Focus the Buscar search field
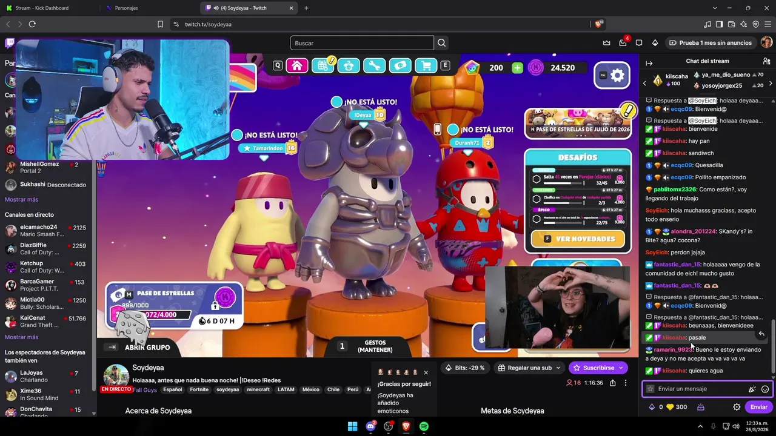Screen dimensions: 776x436 tap(362, 43)
